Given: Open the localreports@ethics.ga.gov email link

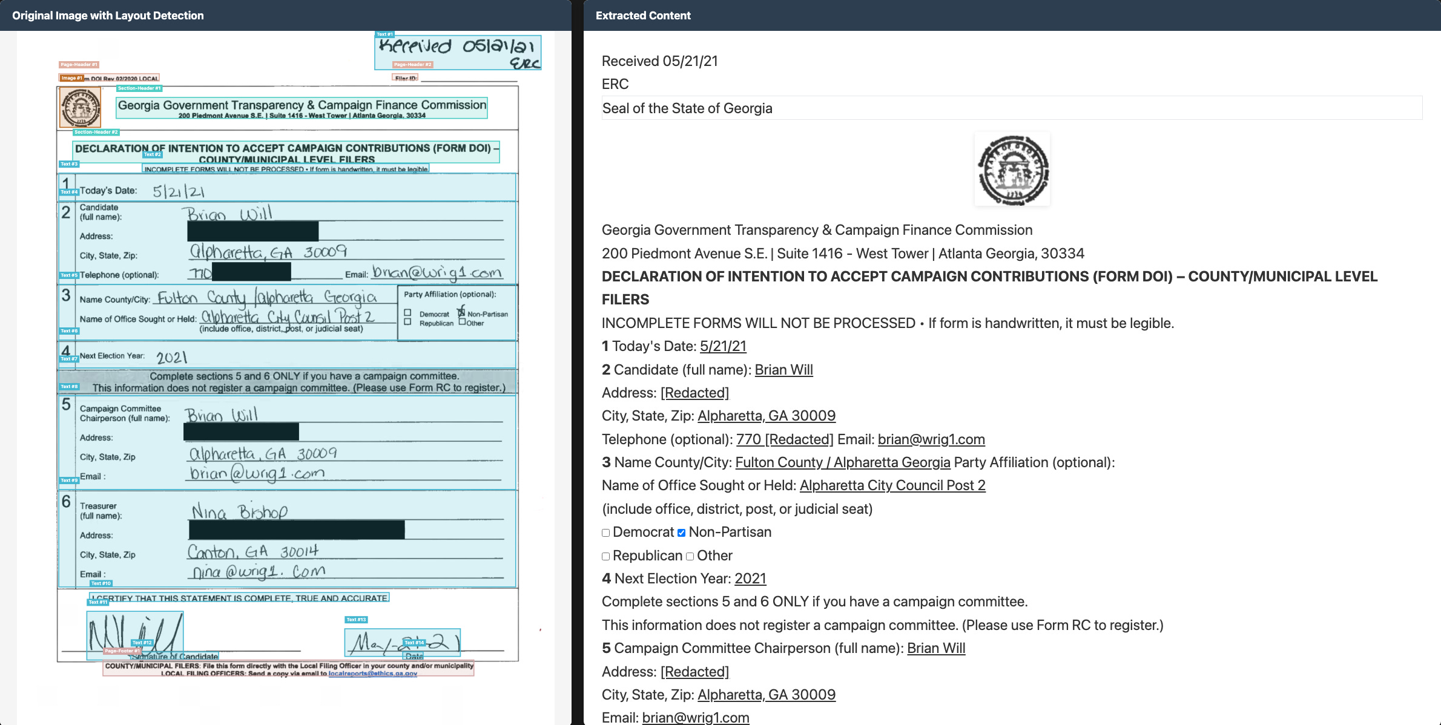Looking at the screenshot, I should (x=372, y=674).
